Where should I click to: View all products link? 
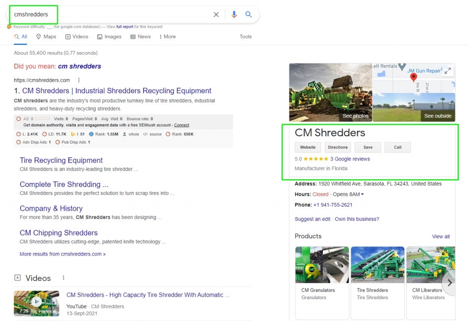tap(441, 236)
